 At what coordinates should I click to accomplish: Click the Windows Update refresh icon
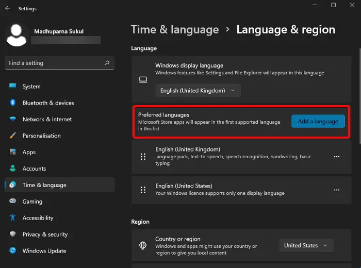13,250
